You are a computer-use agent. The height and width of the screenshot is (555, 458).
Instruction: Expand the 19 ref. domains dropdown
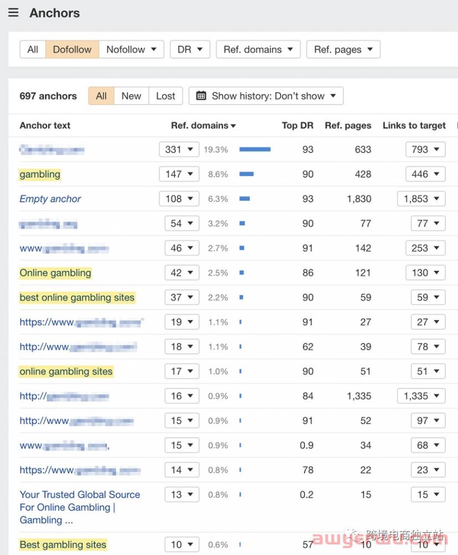coord(182,322)
